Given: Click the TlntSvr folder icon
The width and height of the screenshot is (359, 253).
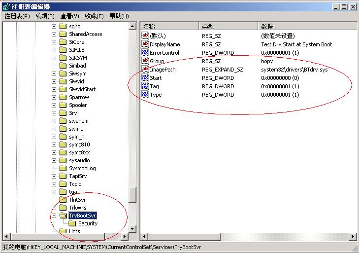Looking at the screenshot, I should 63,200.
